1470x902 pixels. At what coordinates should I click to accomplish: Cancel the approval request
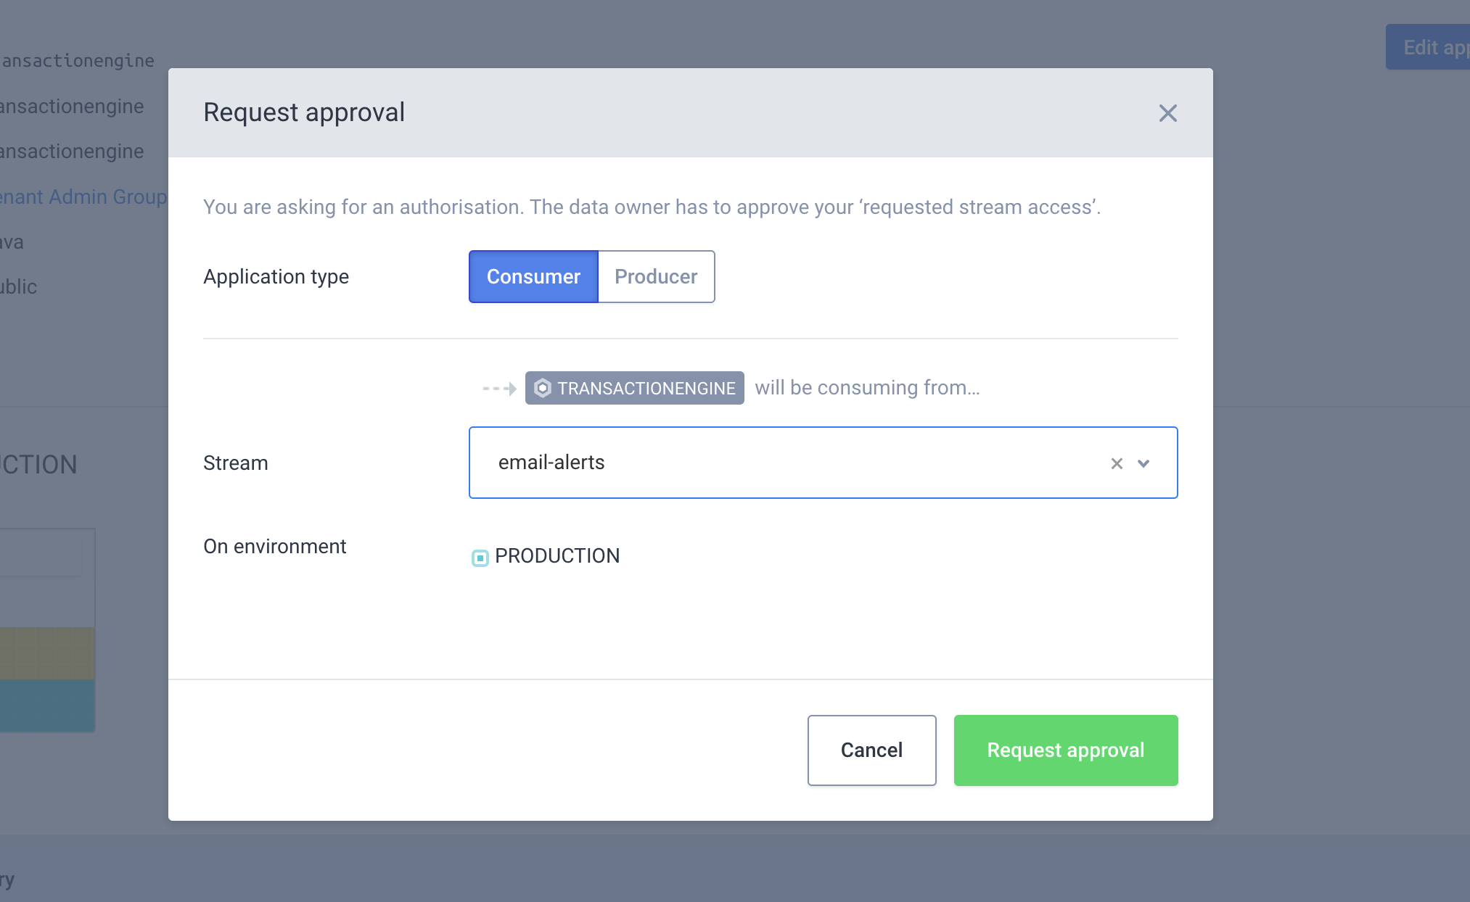[871, 750]
